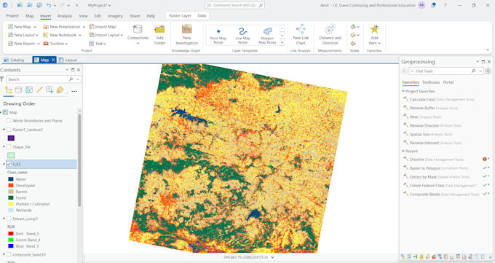
Task: Open the Connections dropdown
Action: 138,44
